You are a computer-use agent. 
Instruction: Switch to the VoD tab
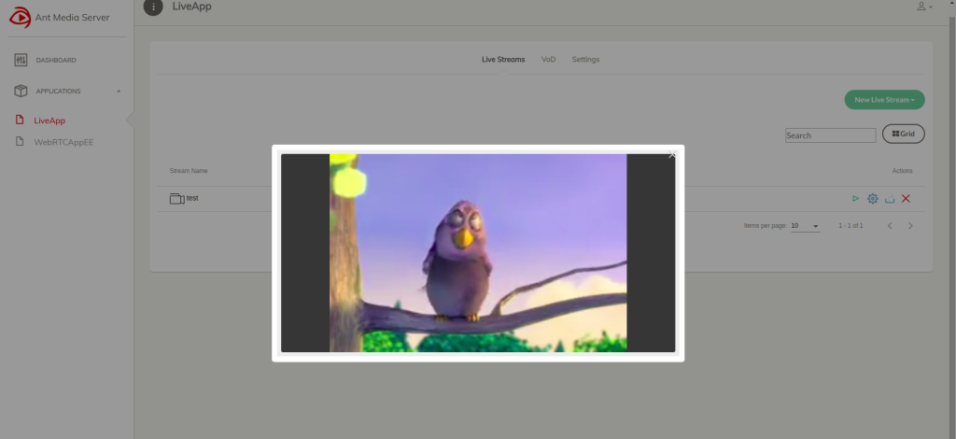pos(548,59)
